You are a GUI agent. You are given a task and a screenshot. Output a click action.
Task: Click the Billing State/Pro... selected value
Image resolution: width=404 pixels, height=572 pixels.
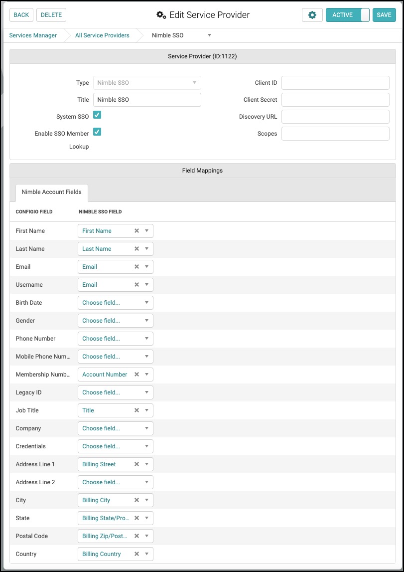click(105, 518)
